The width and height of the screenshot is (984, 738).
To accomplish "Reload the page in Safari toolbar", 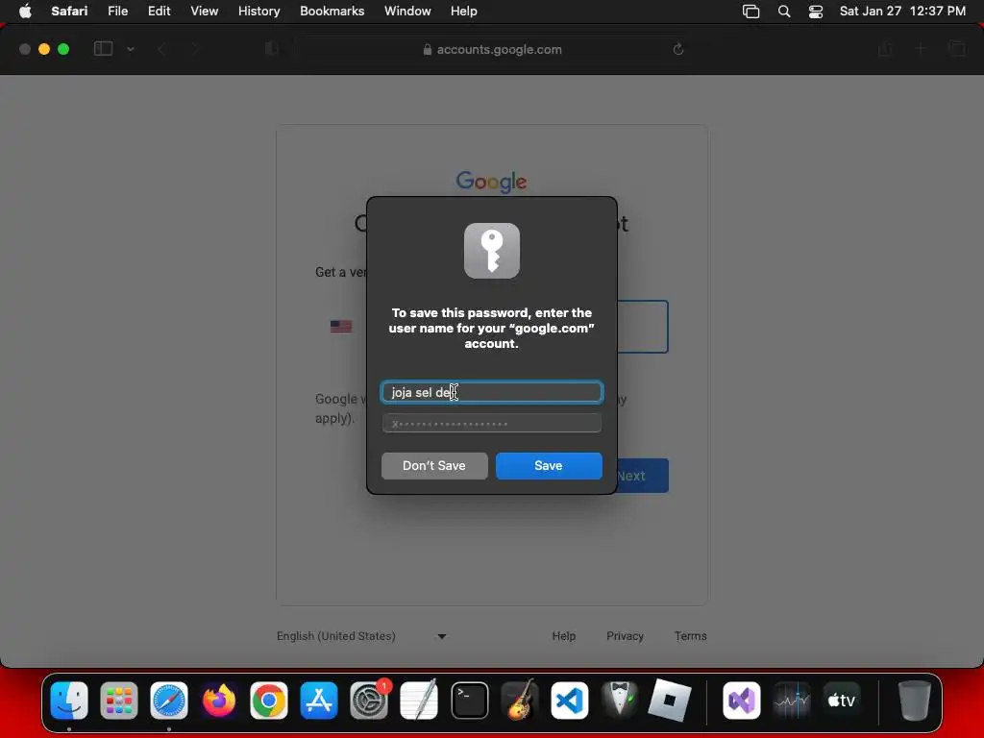I will [x=677, y=49].
